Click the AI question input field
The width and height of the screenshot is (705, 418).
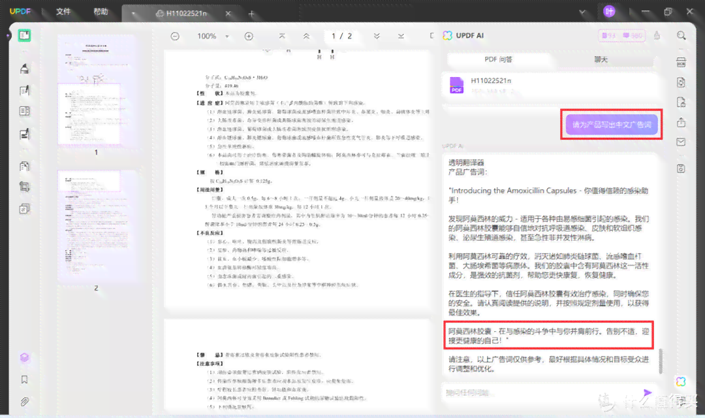(542, 393)
